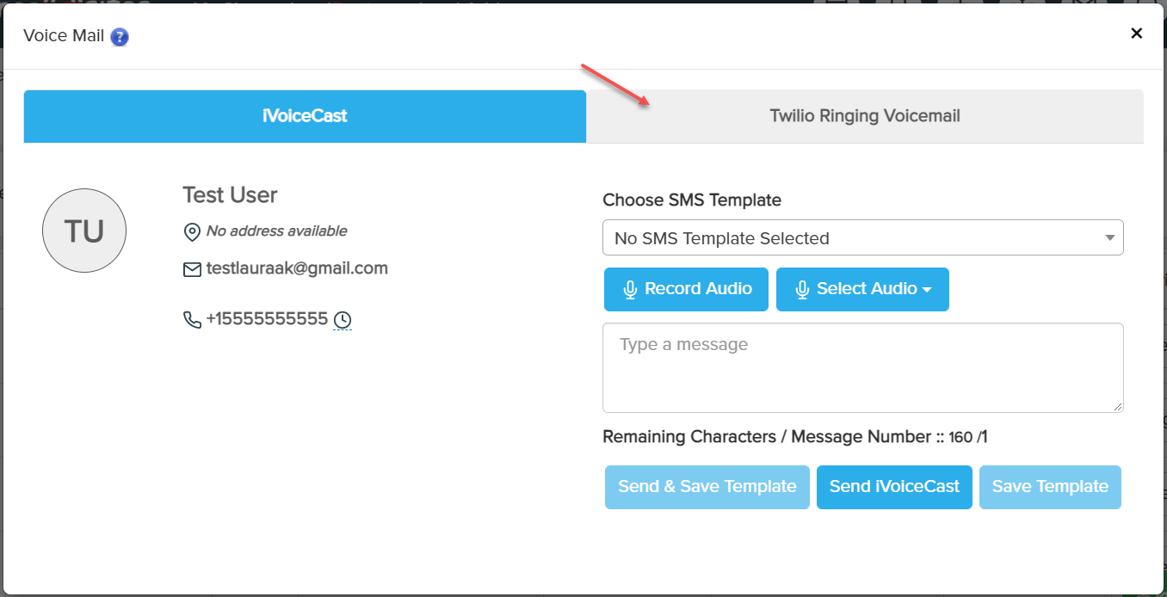Viewport: 1167px width, 597px height.
Task: Open the Voice Mail help icon
Action: 120,37
